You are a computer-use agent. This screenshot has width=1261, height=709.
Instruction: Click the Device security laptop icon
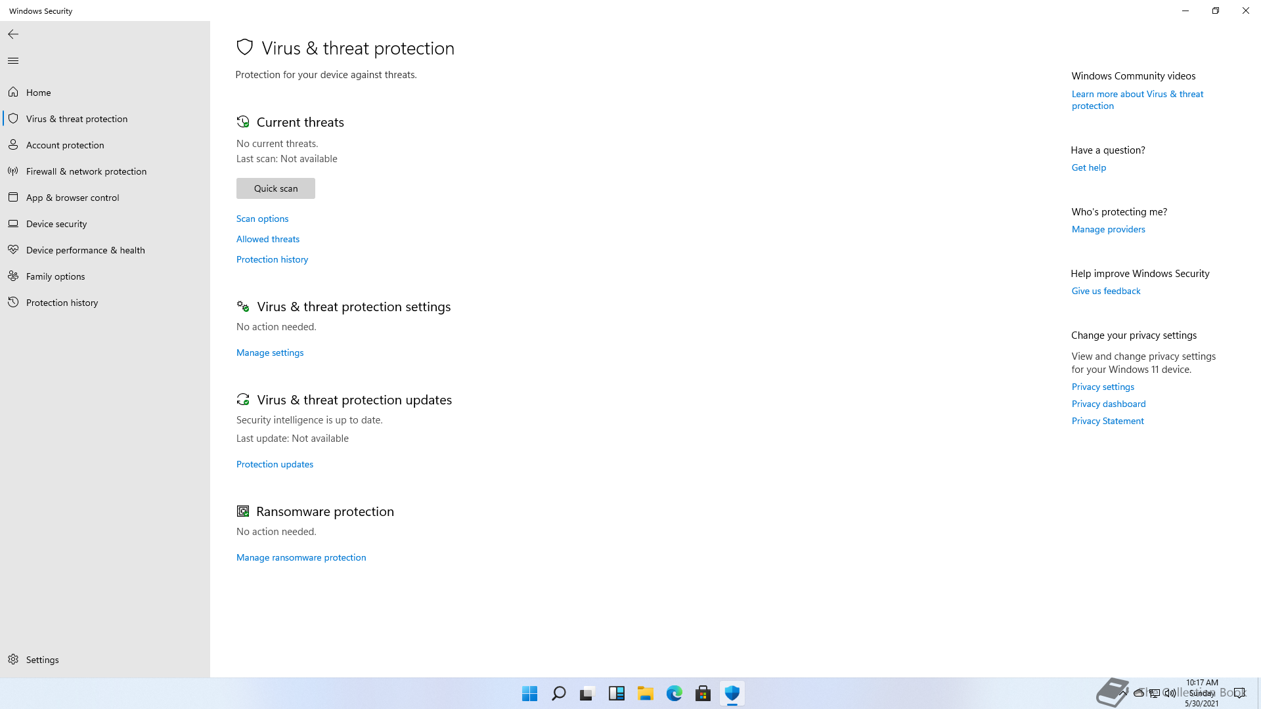13,223
